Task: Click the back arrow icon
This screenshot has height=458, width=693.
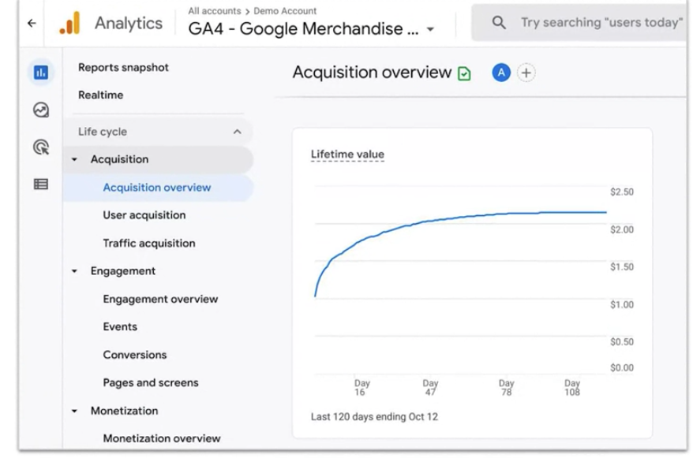Action: point(32,23)
